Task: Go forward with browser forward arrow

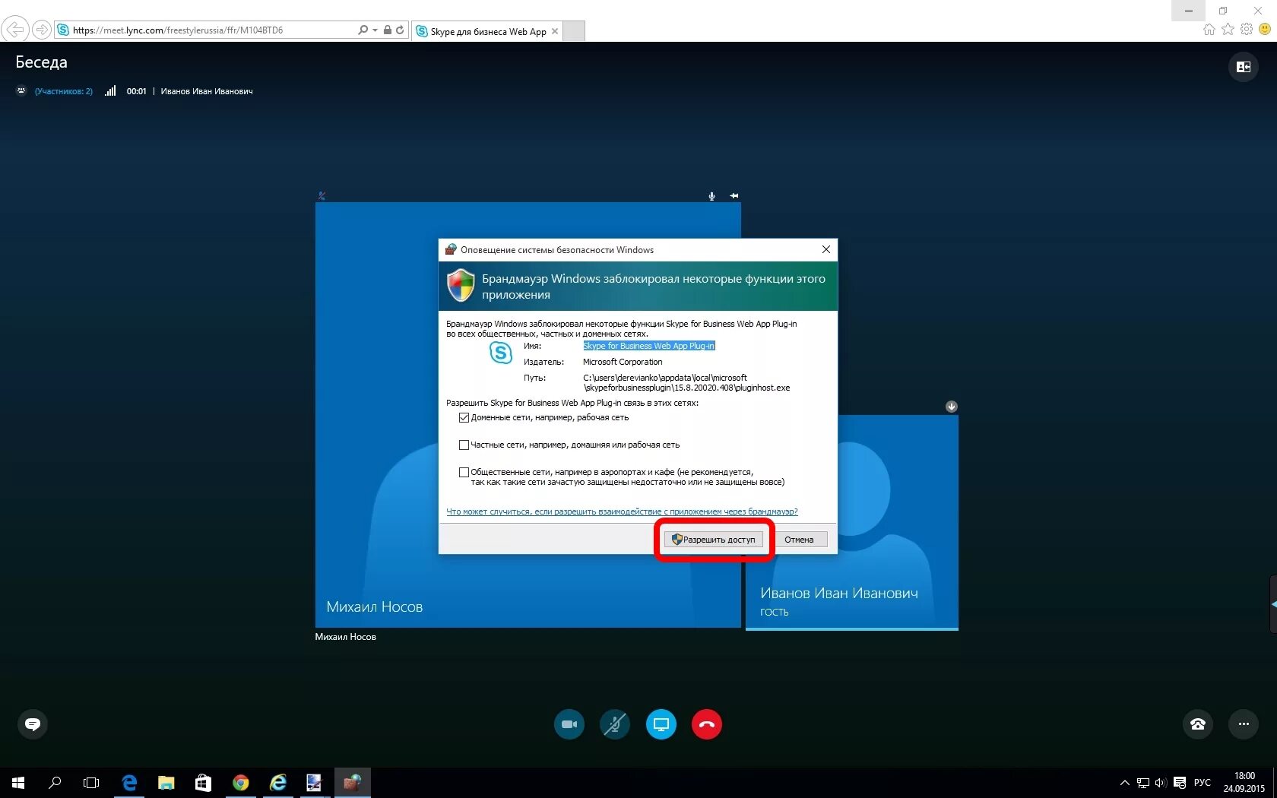Action: [x=42, y=30]
